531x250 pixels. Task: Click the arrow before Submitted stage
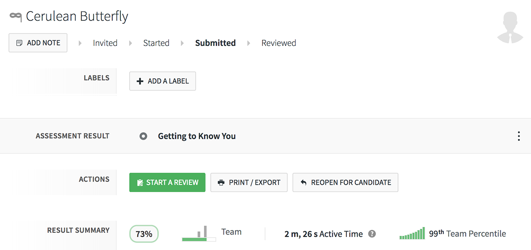pos(182,43)
